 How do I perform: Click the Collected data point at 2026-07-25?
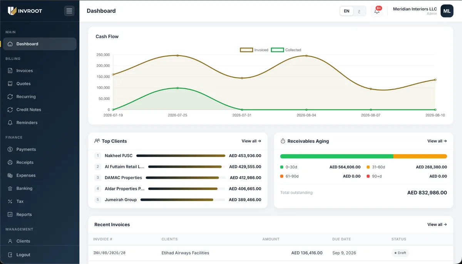(x=177, y=88)
